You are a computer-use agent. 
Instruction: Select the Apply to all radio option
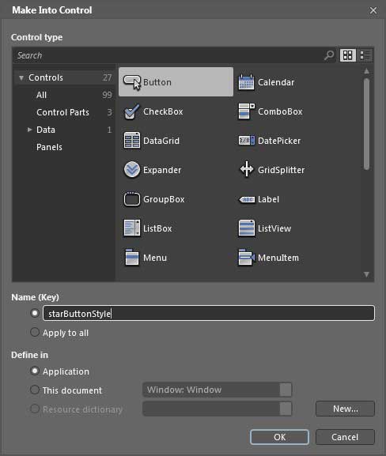pyautogui.click(x=35, y=332)
